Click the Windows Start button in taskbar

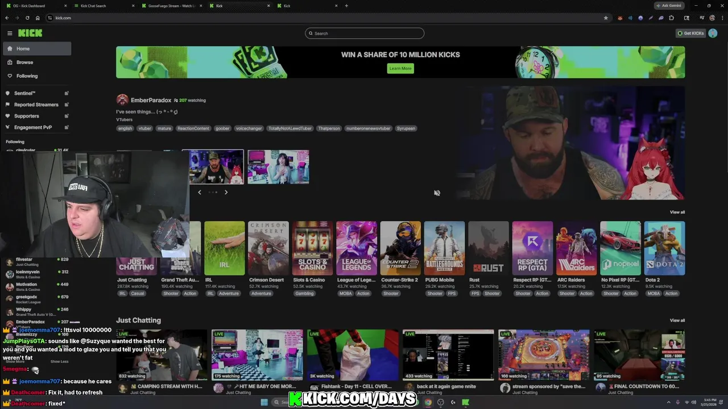(x=264, y=402)
